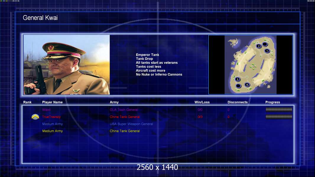Click the Rank column header
Viewport: 315px width, 177px height.
(27, 102)
